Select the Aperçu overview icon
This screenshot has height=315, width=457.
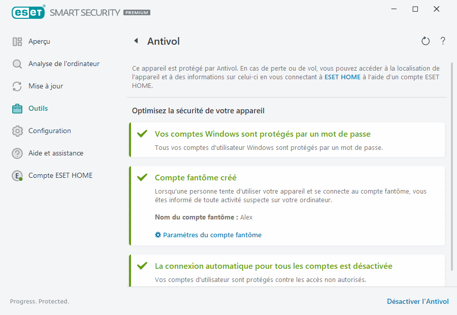click(17, 41)
